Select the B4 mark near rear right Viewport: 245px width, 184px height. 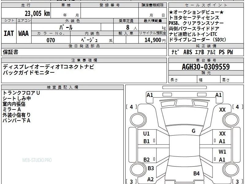coord(196,173)
